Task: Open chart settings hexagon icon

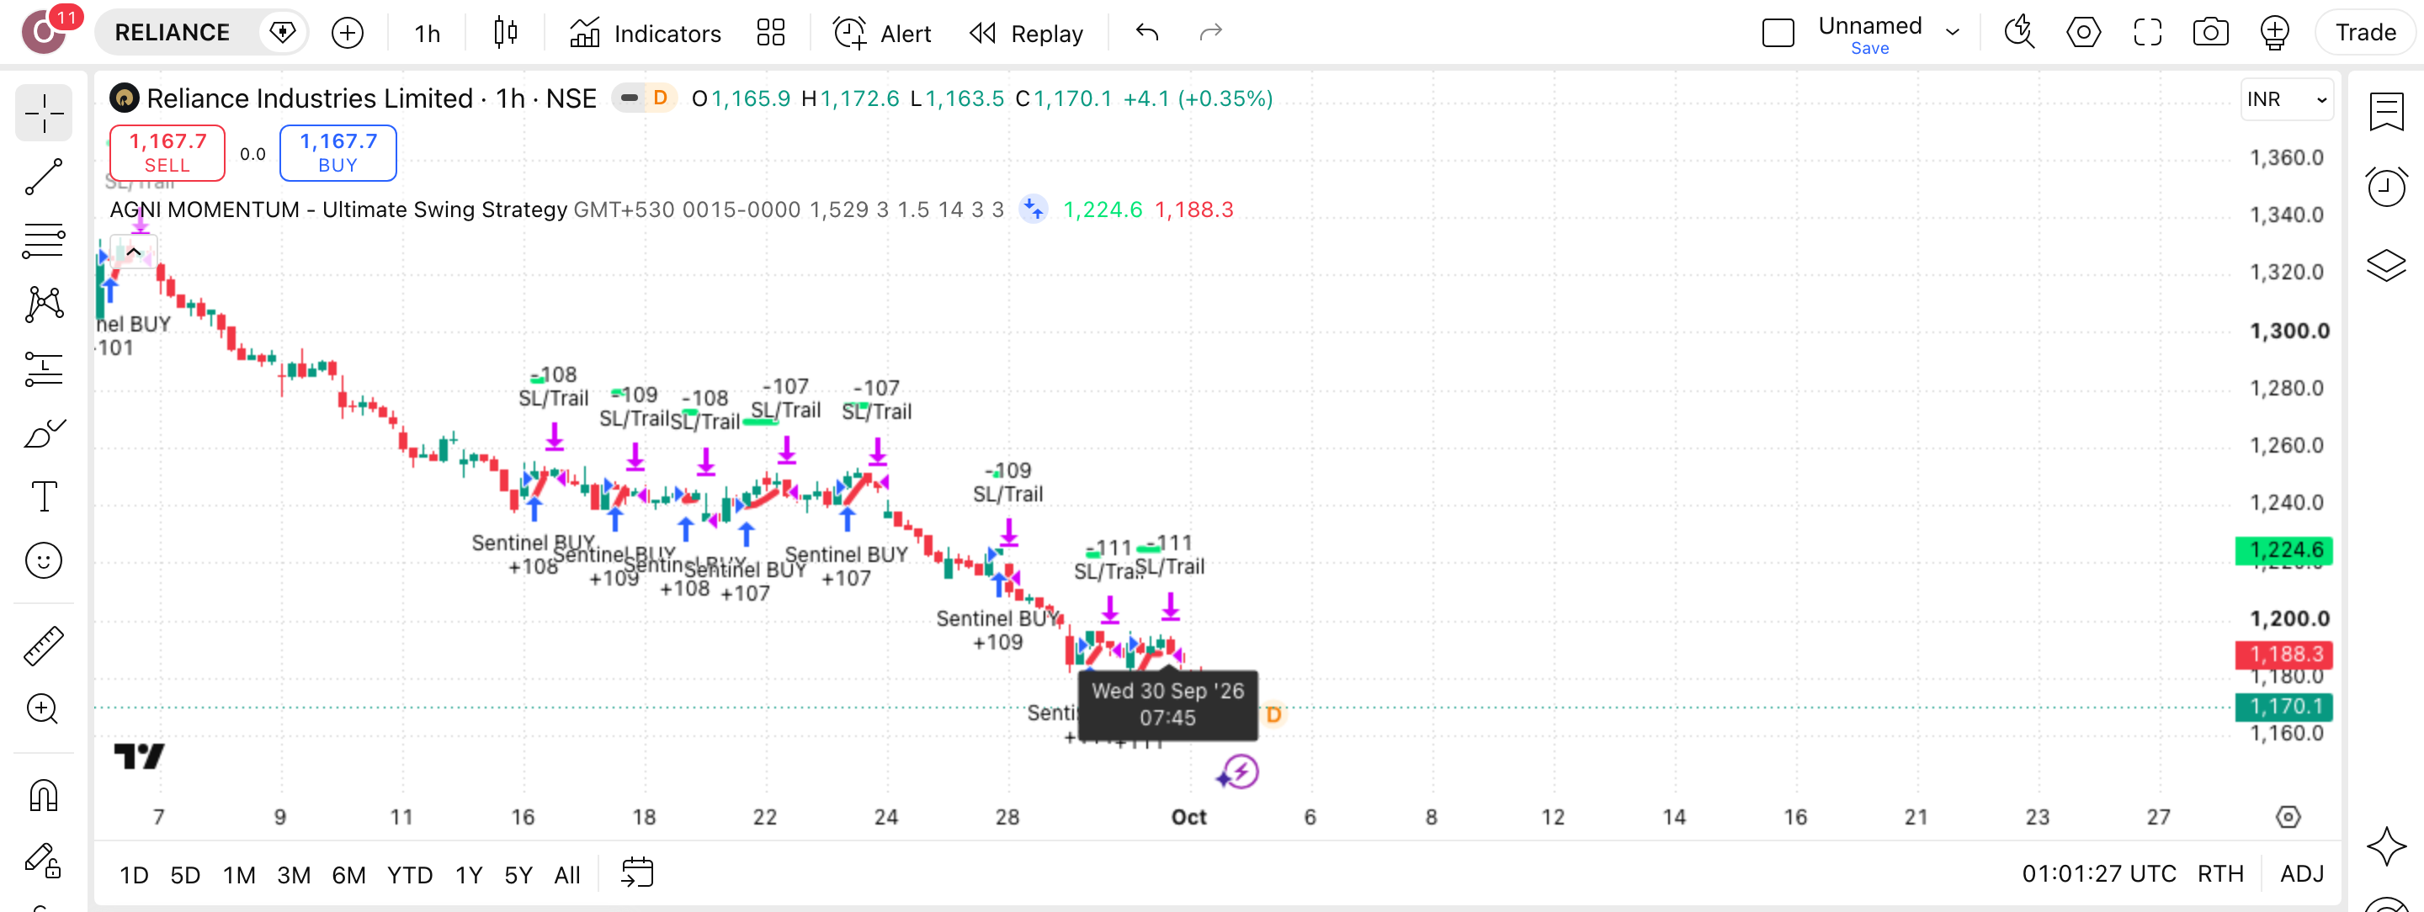Action: tap(2083, 33)
